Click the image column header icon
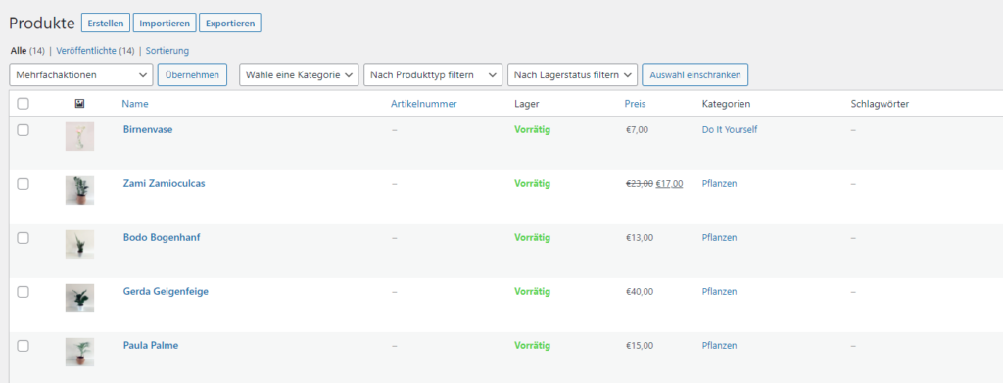 [79, 104]
